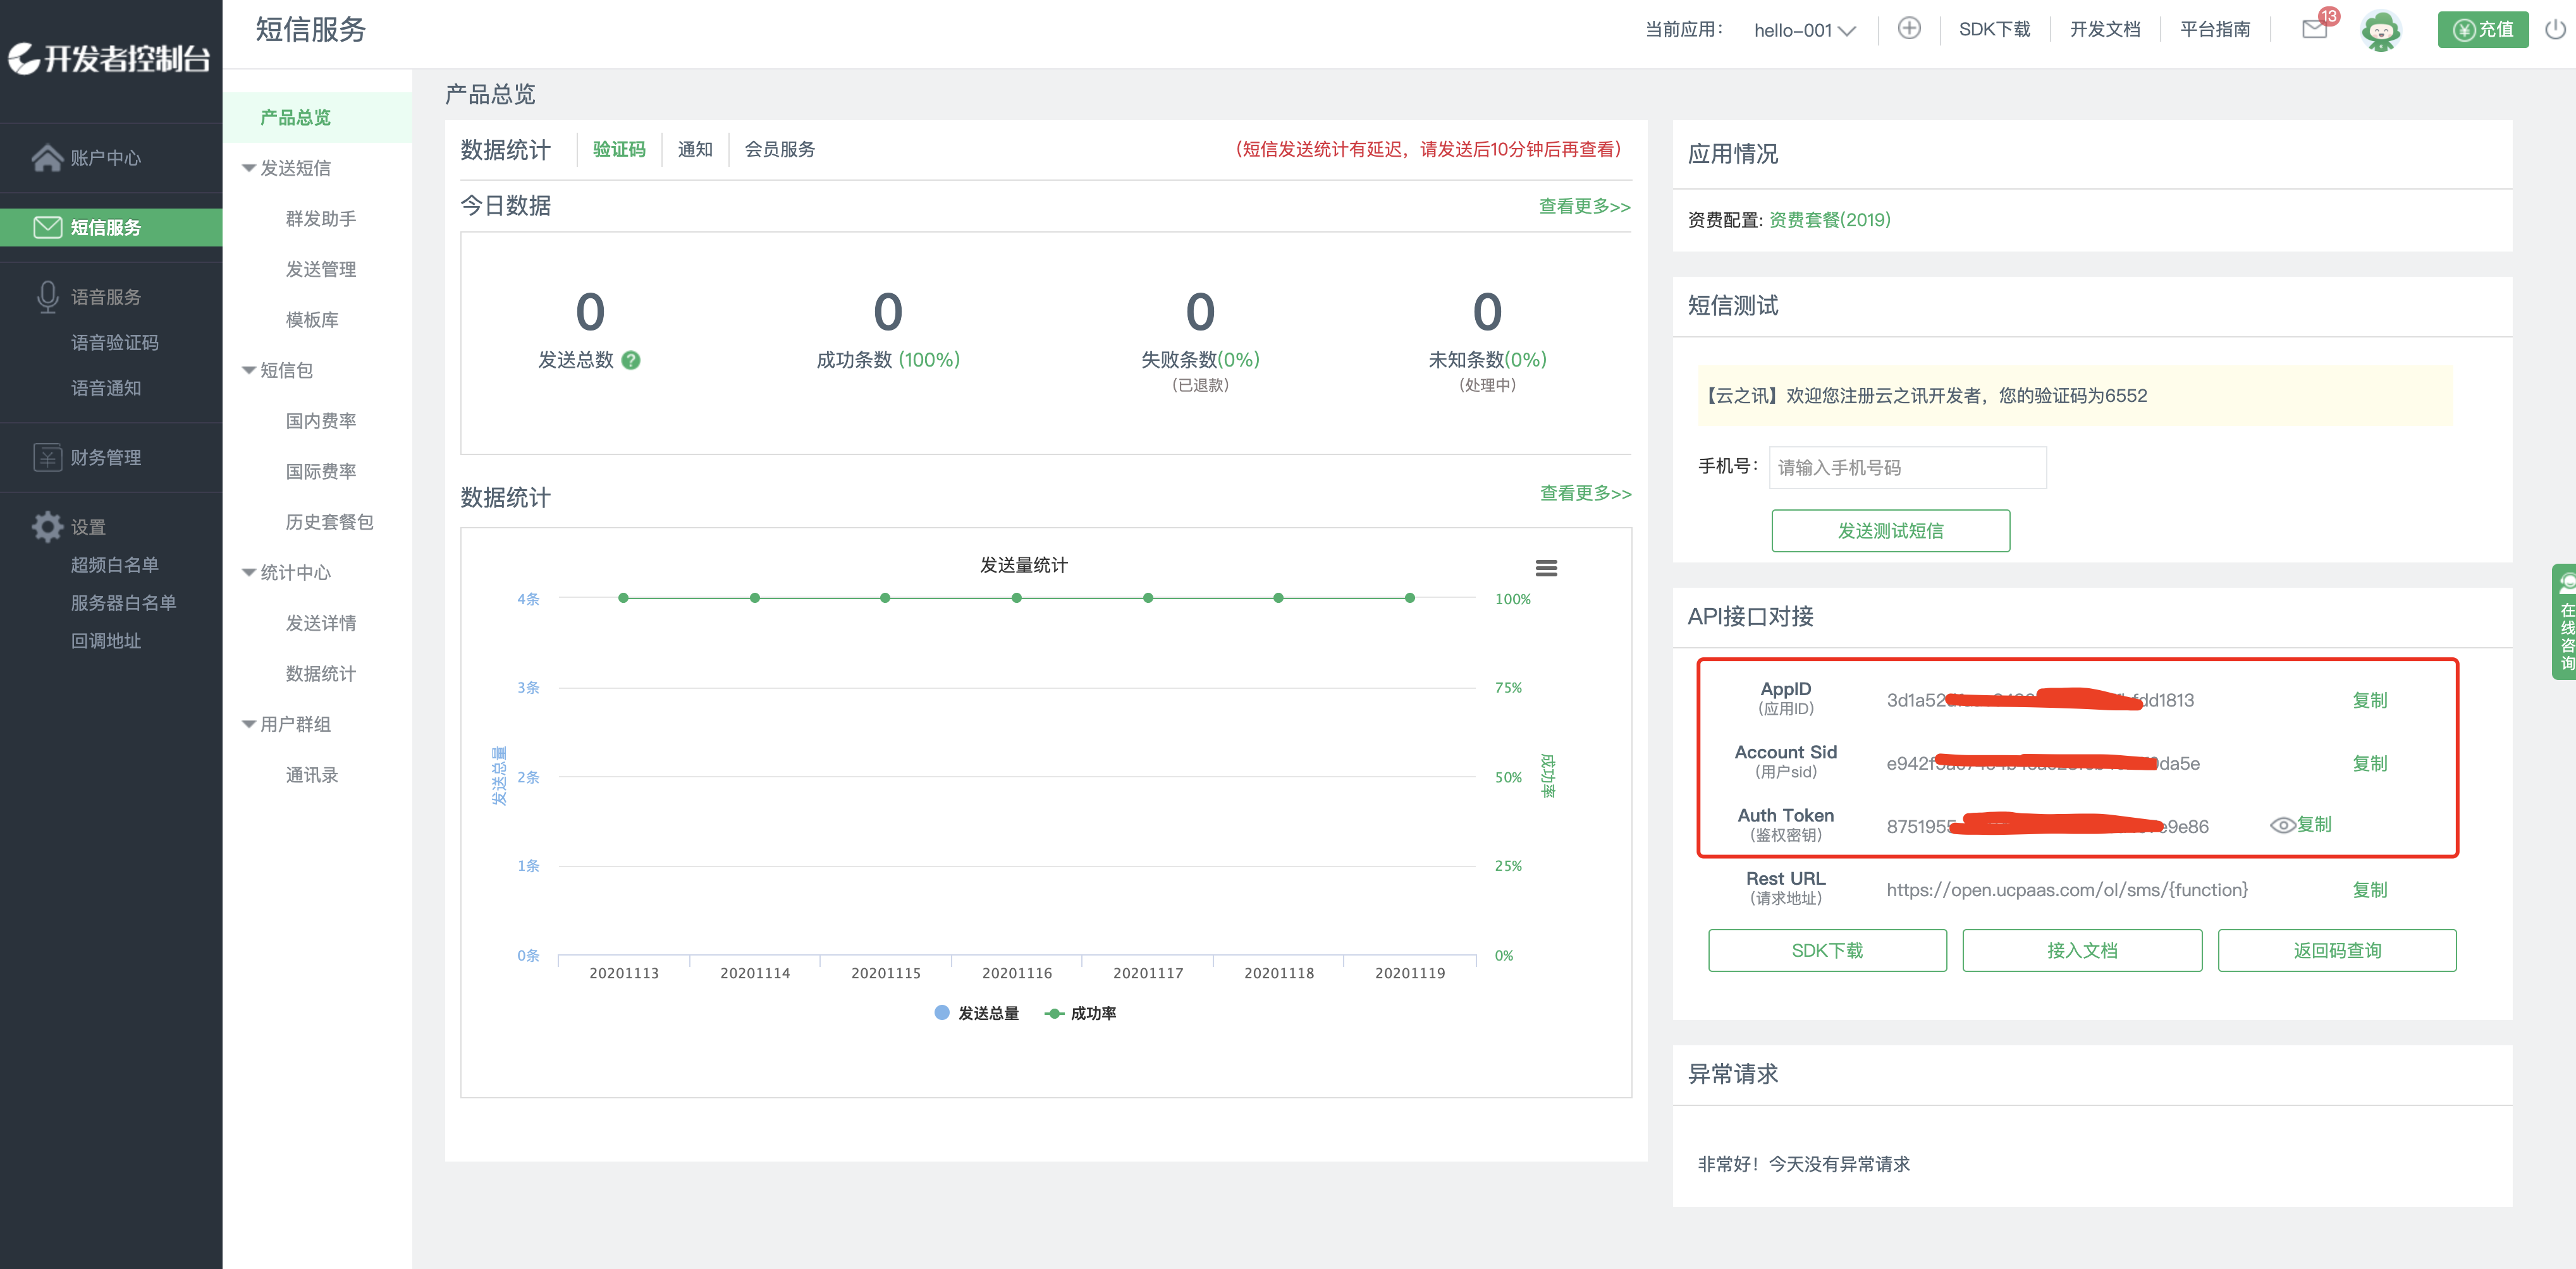Click the 20201116 data point on chart
This screenshot has height=1269, width=2576.
1016,597
